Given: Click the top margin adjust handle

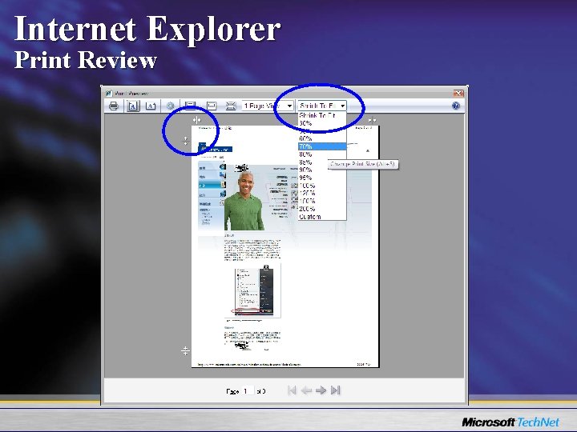Looking at the screenshot, I should click(x=185, y=140).
